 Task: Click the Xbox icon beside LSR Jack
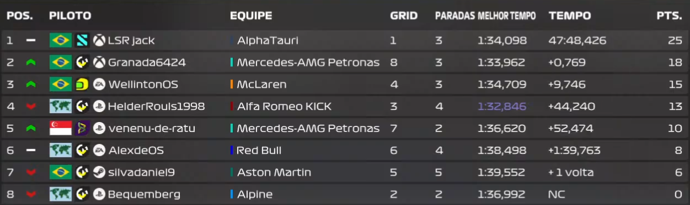tap(99, 40)
